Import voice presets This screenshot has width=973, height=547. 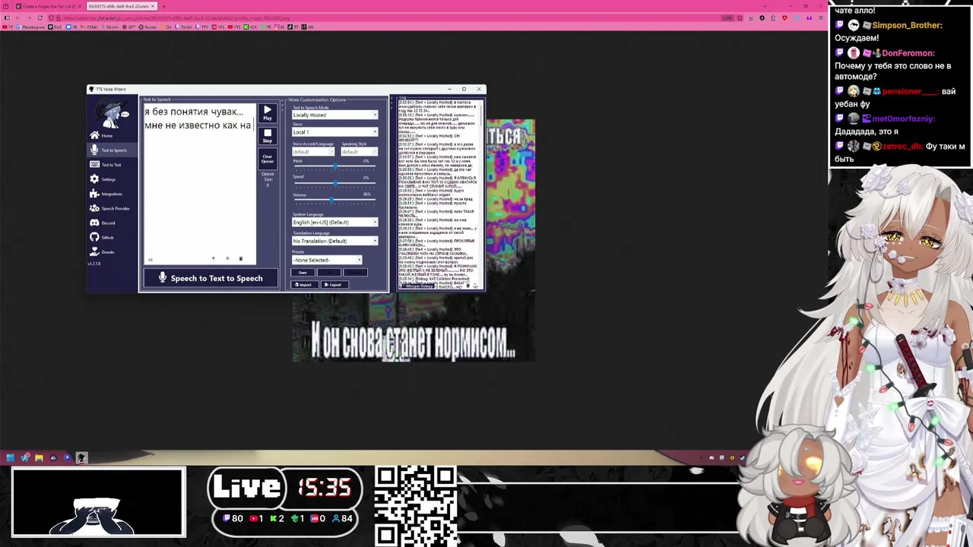305,285
